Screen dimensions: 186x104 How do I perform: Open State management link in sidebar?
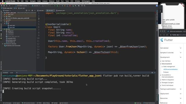pos(169,67)
